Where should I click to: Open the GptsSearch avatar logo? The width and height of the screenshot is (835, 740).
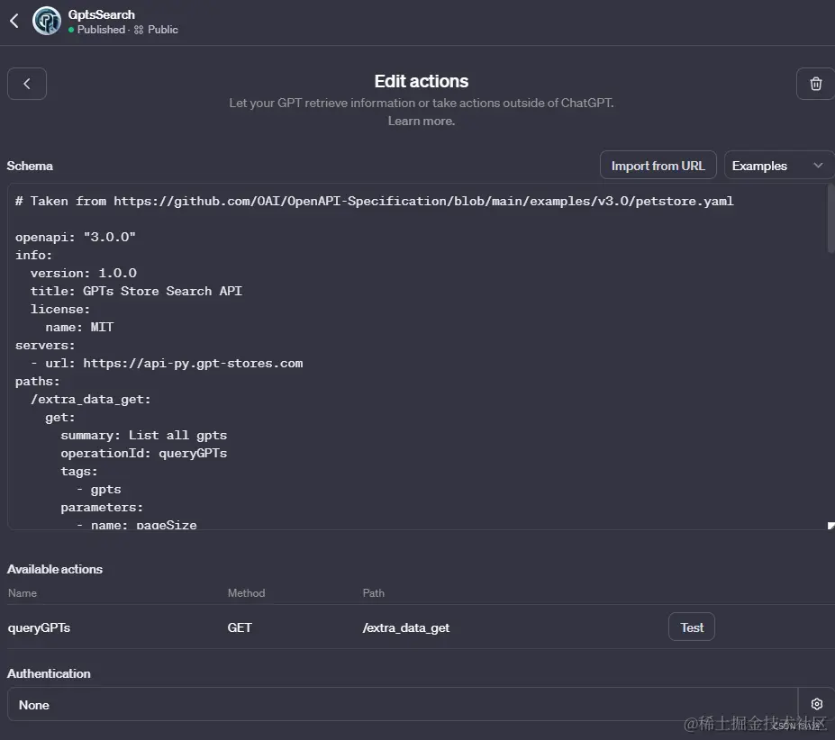pyautogui.click(x=47, y=22)
